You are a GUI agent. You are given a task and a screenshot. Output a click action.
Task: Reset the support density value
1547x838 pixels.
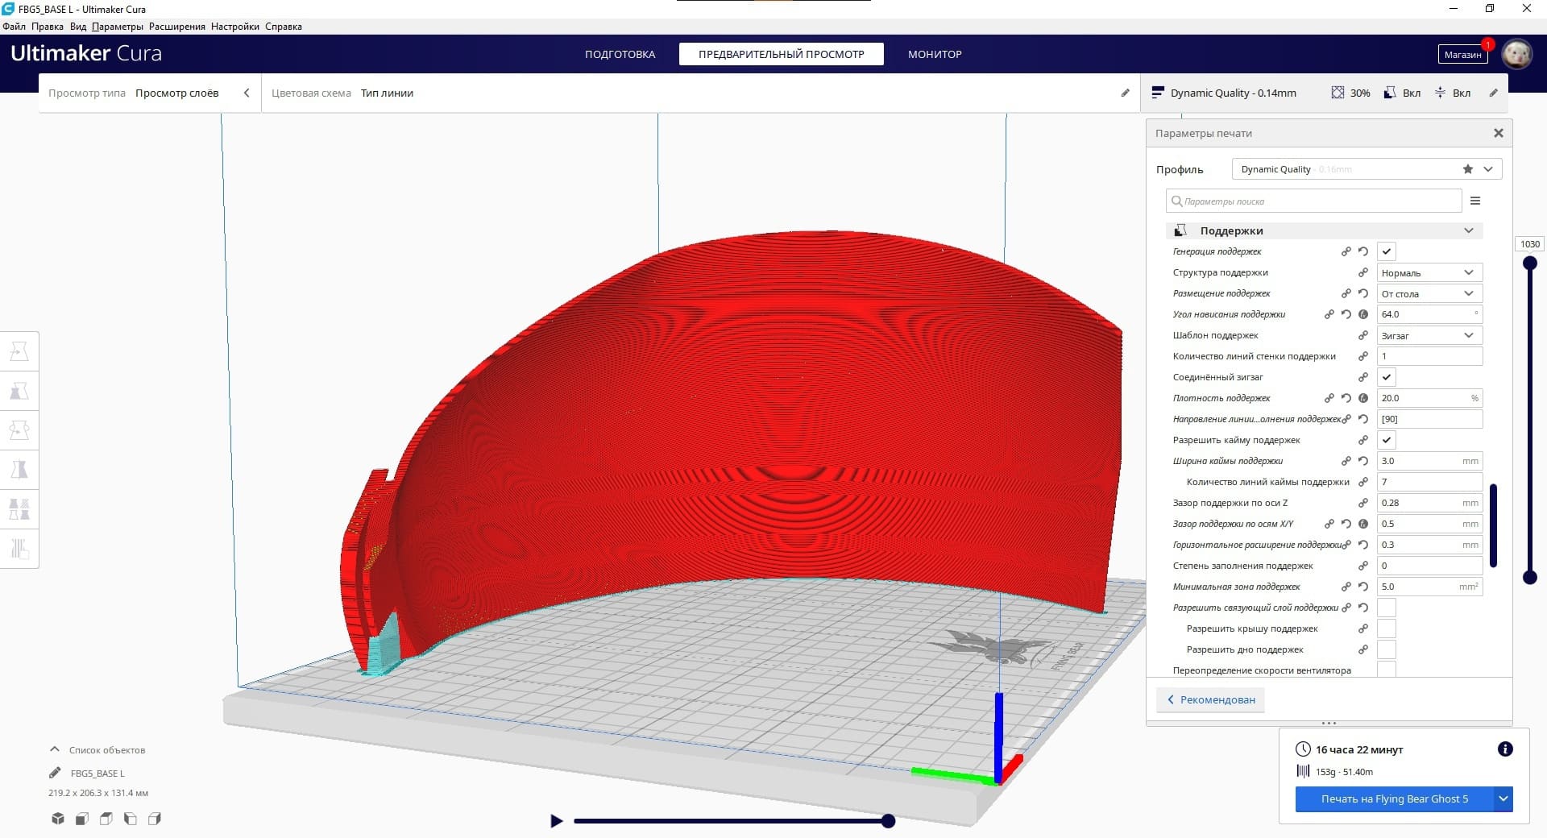point(1346,398)
